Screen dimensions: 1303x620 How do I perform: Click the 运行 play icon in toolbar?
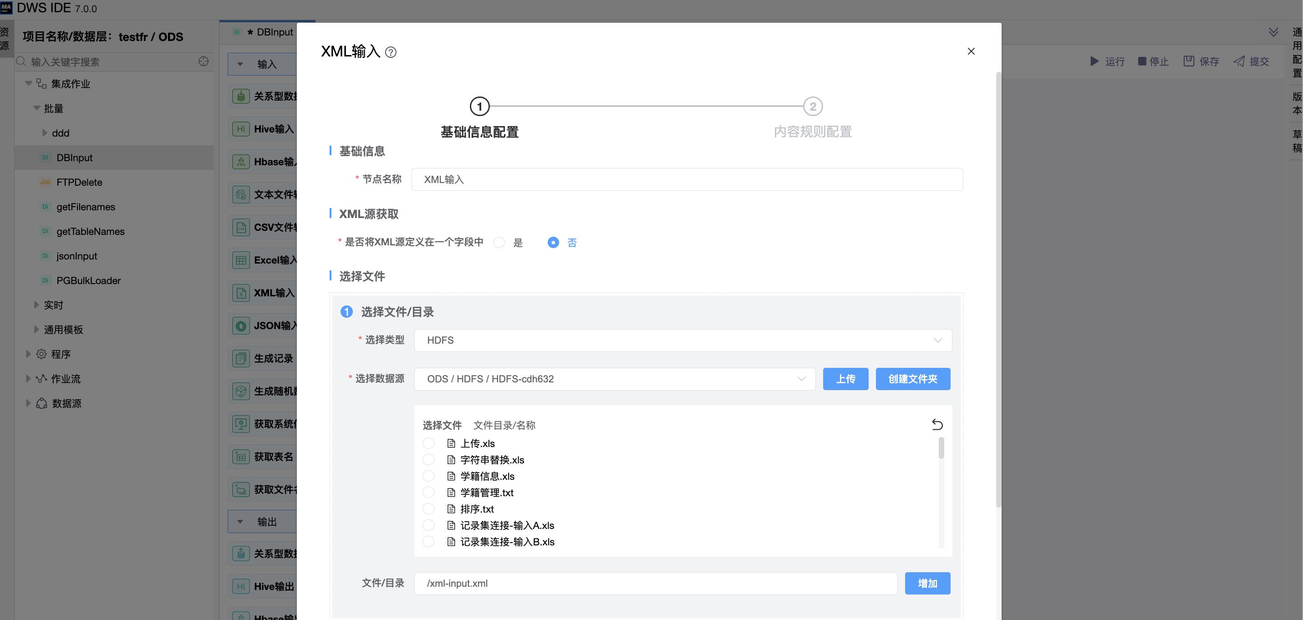tap(1094, 61)
